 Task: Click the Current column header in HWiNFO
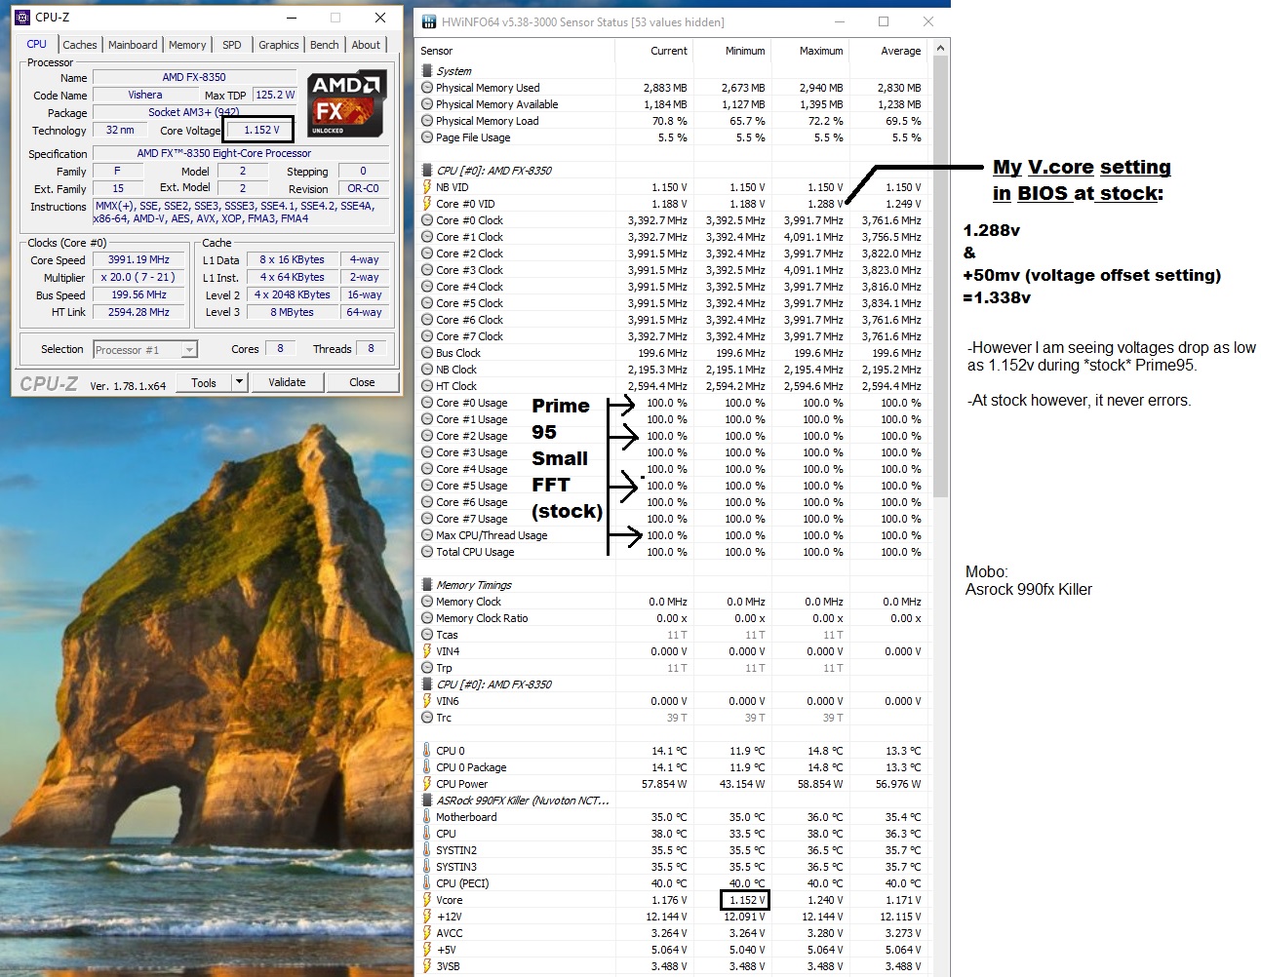point(653,51)
